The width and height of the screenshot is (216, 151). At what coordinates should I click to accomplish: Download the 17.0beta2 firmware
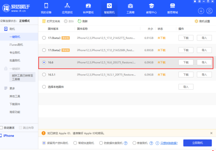(x=186, y=50)
